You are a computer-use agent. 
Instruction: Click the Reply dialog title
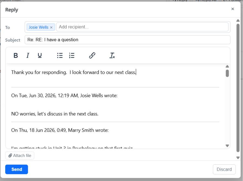12,10
